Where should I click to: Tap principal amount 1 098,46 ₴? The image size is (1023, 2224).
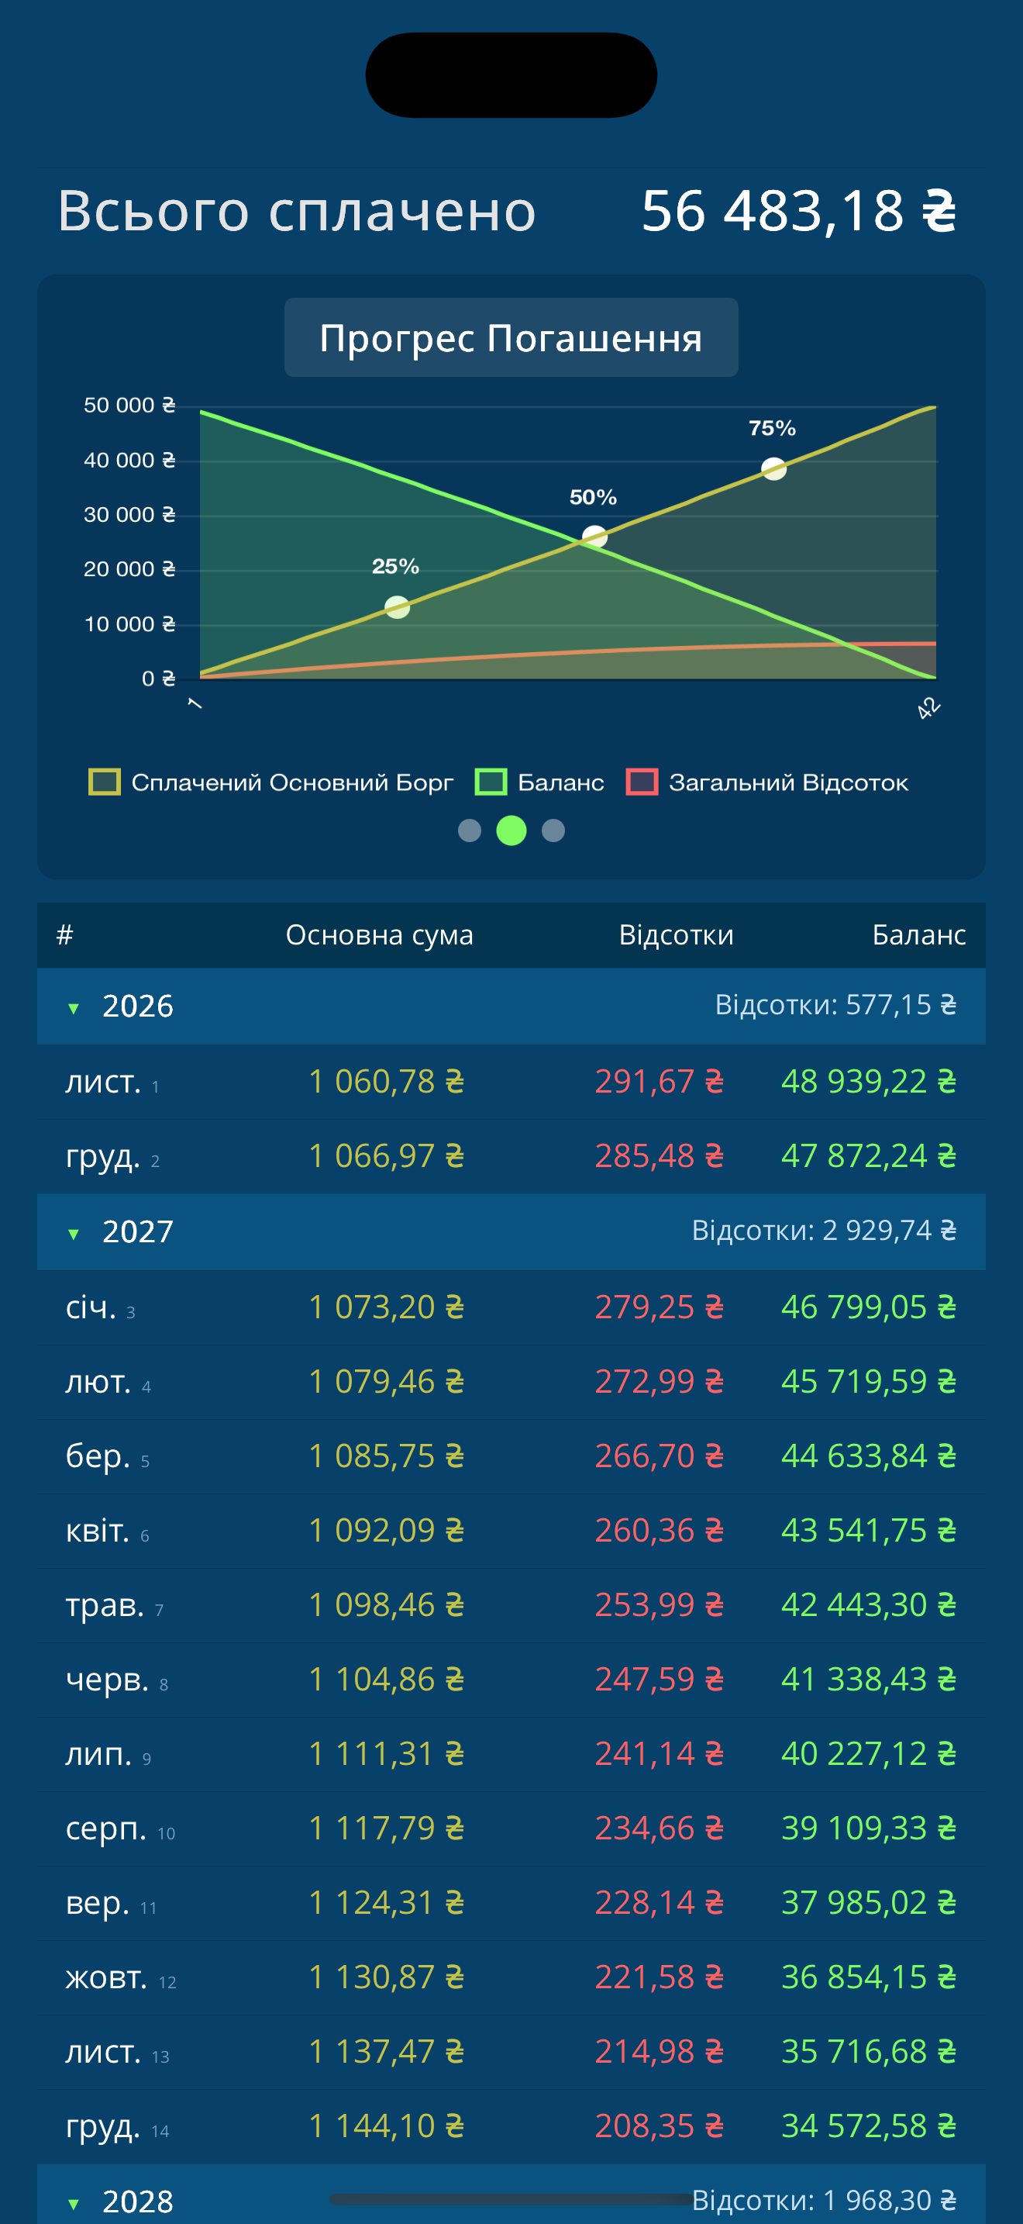(x=387, y=1605)
